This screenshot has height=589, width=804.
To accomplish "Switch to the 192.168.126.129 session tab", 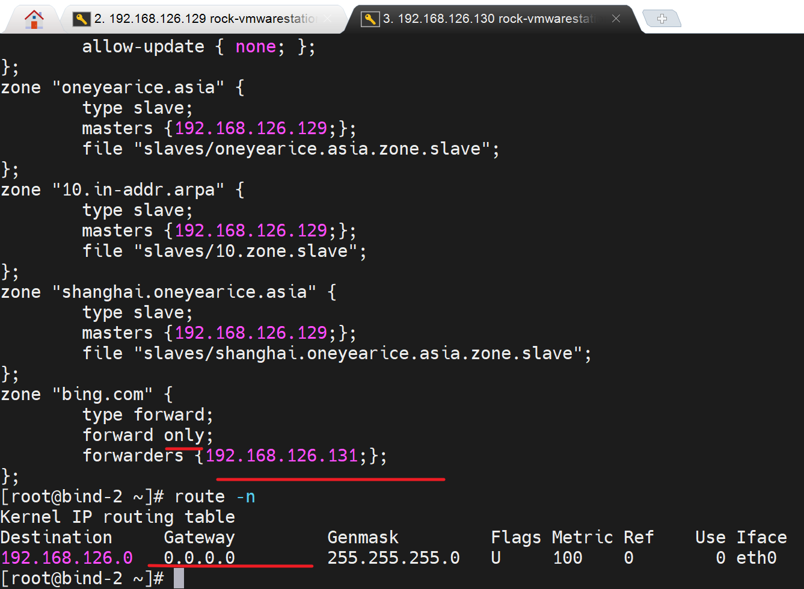I will (204, 19).
